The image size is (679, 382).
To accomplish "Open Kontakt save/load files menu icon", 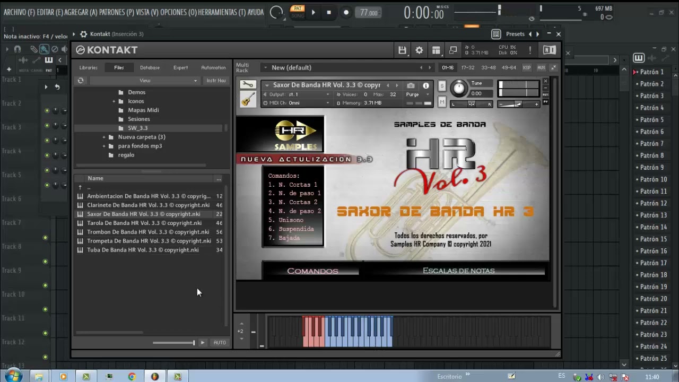I will [x=402, y=50].
